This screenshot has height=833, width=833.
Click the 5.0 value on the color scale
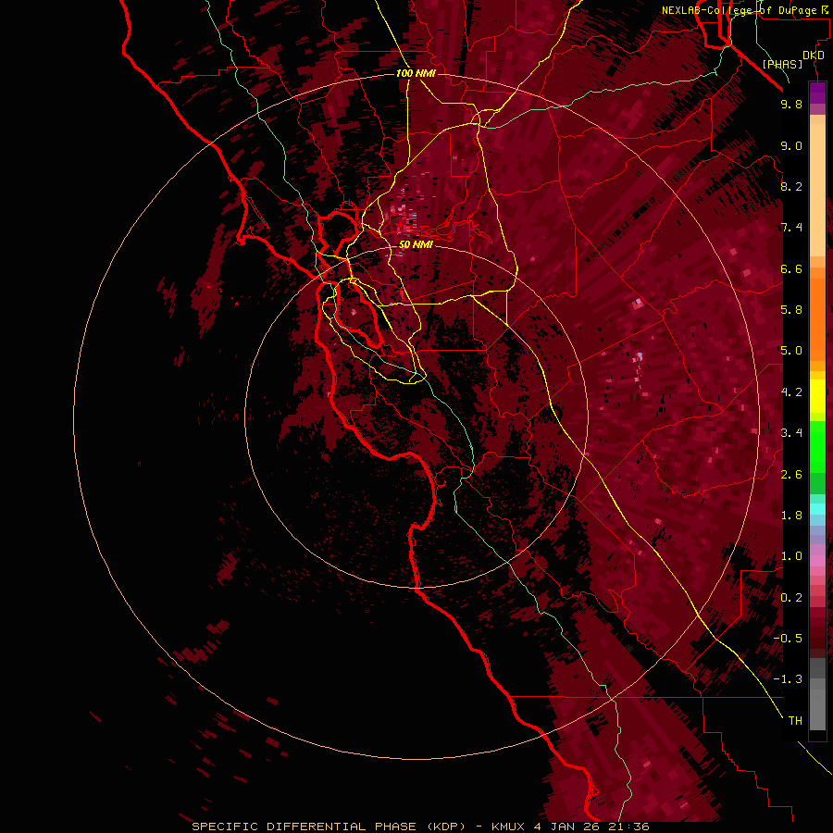[x=791, y=351]
